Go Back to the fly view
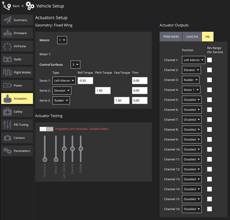Image resolution: width=230 pixels, height=220 pixels. pyautogui.click(x=16, y=6)
